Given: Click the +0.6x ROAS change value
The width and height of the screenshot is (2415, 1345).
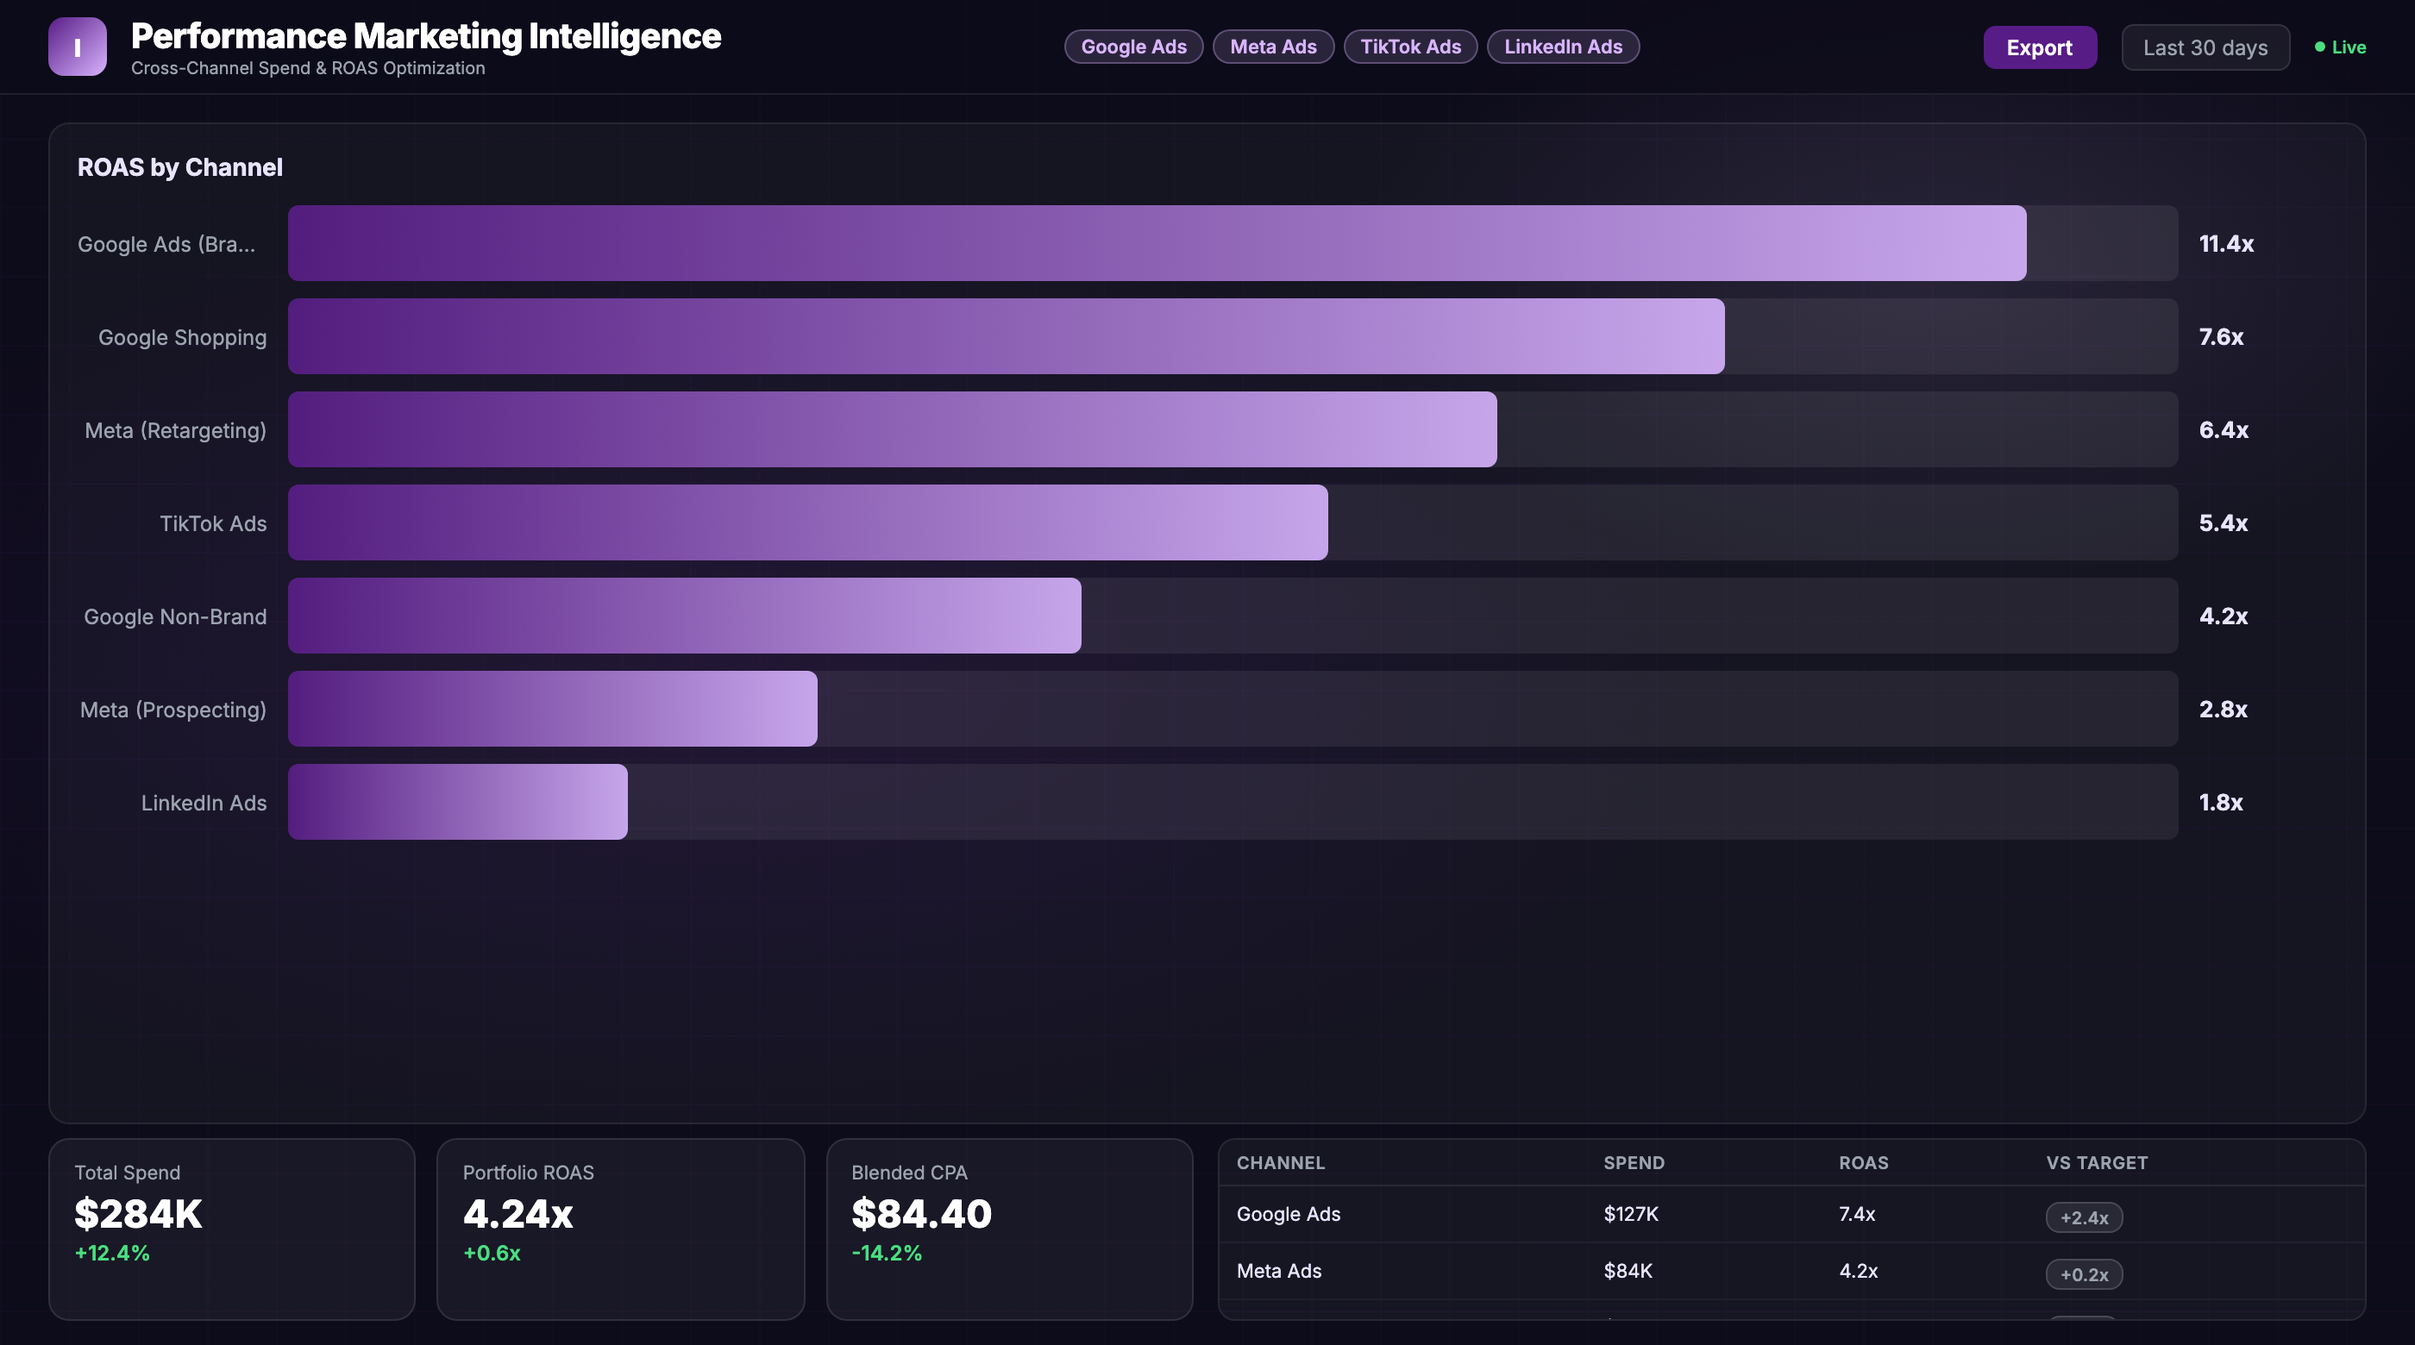Looking at the screenshot, I should click(492, 1253).
